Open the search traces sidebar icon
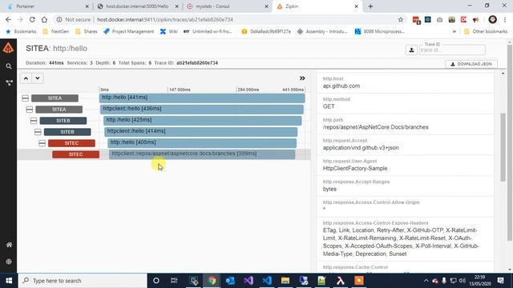Screen dimensions: 513x288 [9, 66]
